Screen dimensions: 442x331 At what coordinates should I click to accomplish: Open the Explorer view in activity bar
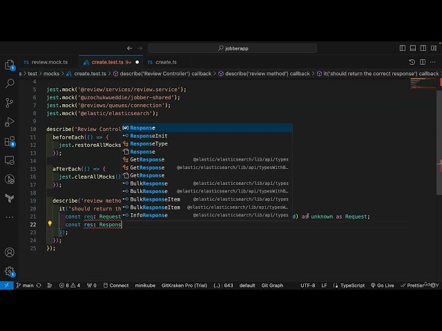click(10, 65)
